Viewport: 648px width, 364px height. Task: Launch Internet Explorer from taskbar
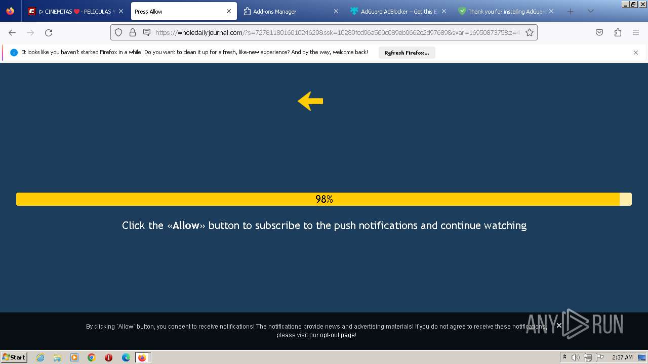(x=40, y=357)
